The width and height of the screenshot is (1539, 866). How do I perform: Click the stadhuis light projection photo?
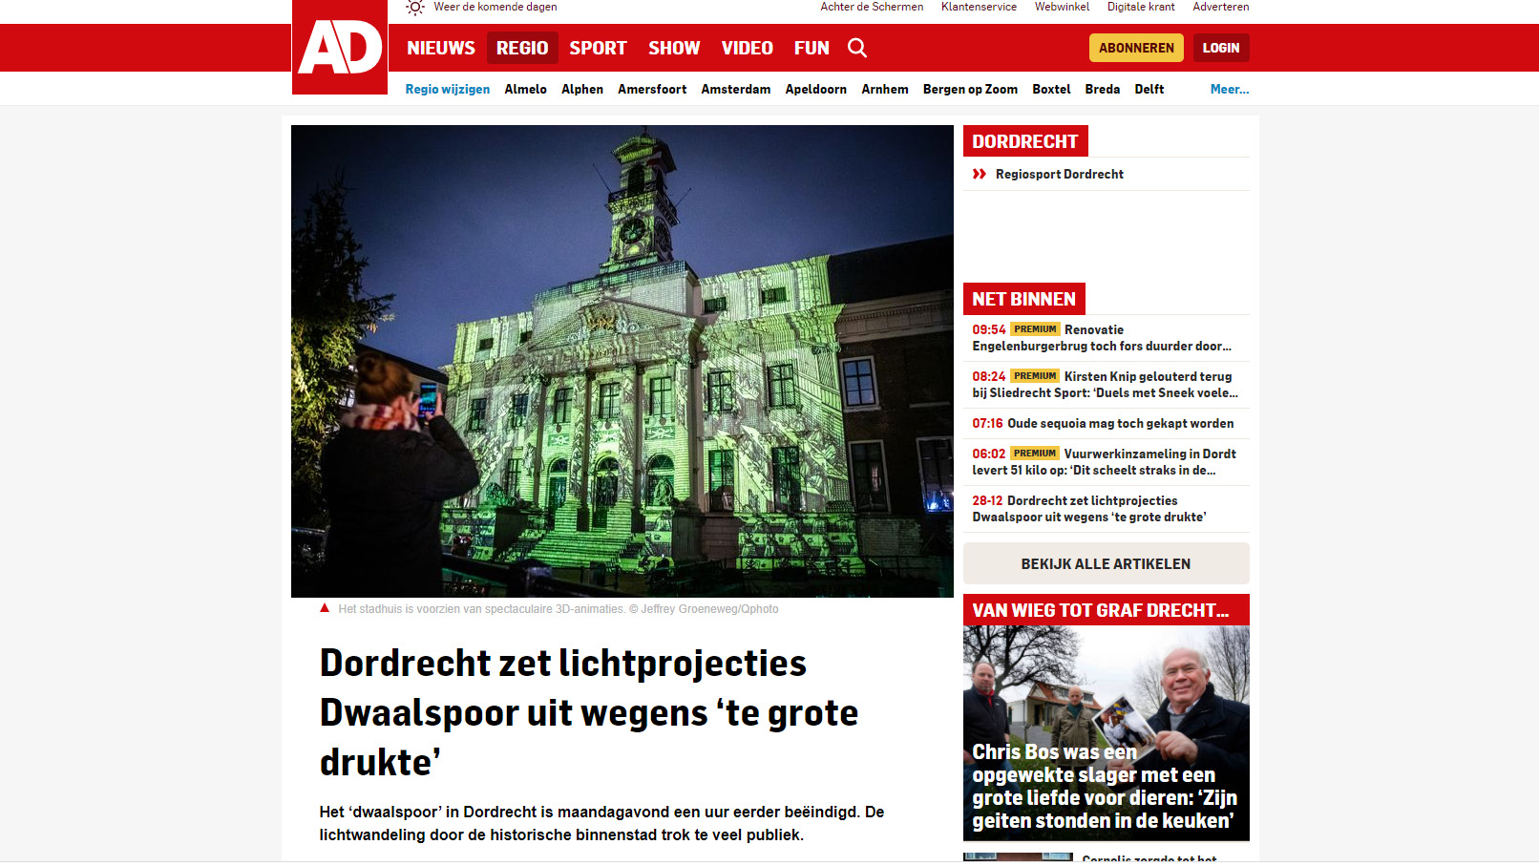[622, 361]
